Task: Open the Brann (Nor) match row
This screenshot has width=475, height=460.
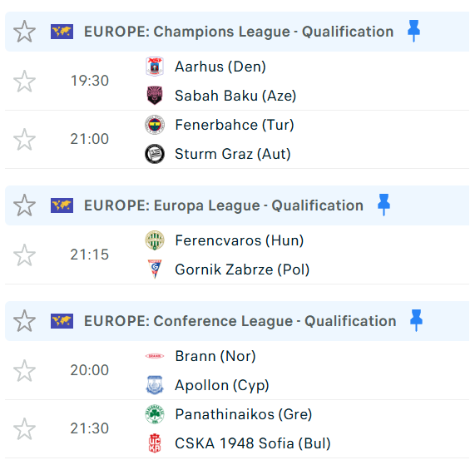Action: pyautogui.click(x=237, y=370)
